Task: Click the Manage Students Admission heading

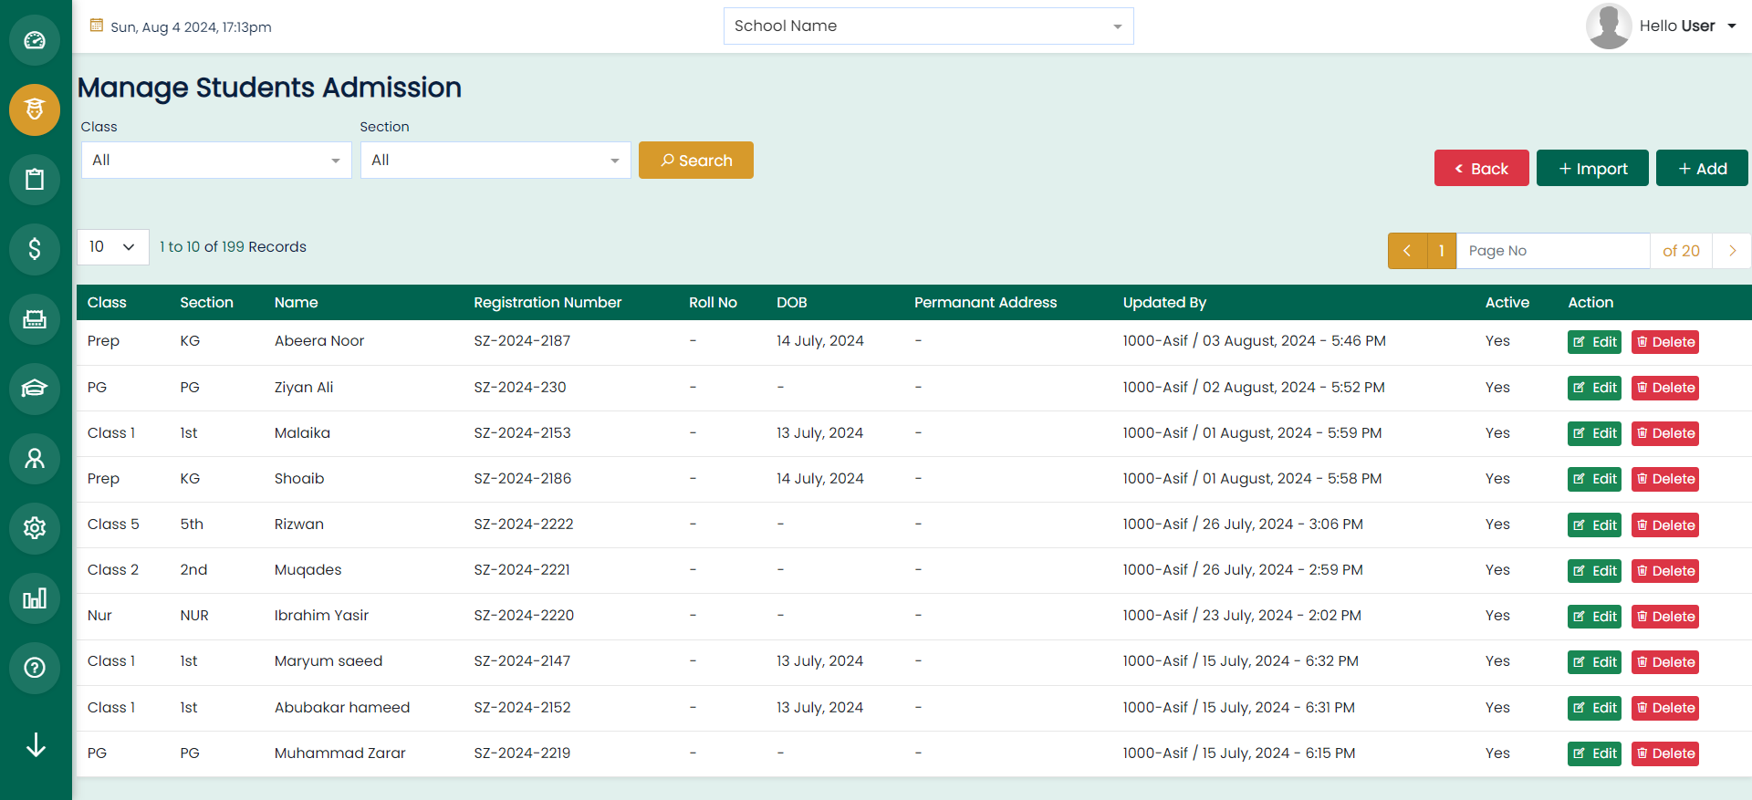Action: pos(269,88)
